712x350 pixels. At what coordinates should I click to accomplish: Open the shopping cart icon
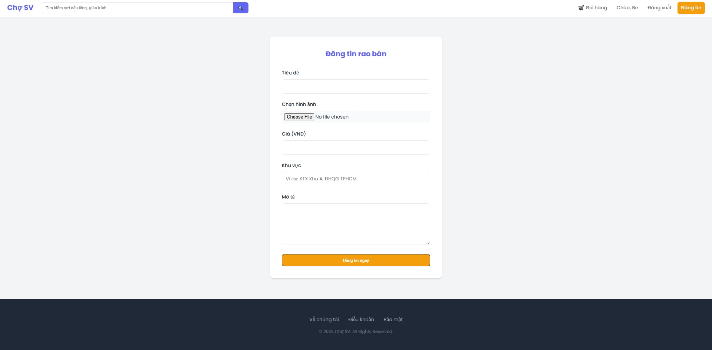(x=581, y=8)
